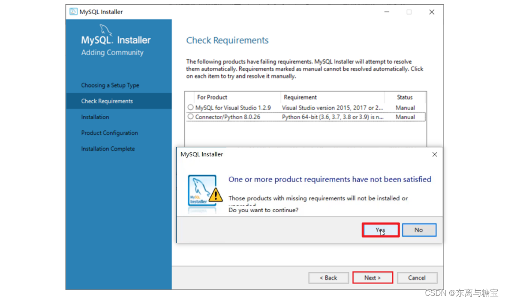This screenshot has width=505, height=301.
Task: Click the MySQL Installer title bar icon
Action: pyautogui.click(x=73, y=12)
